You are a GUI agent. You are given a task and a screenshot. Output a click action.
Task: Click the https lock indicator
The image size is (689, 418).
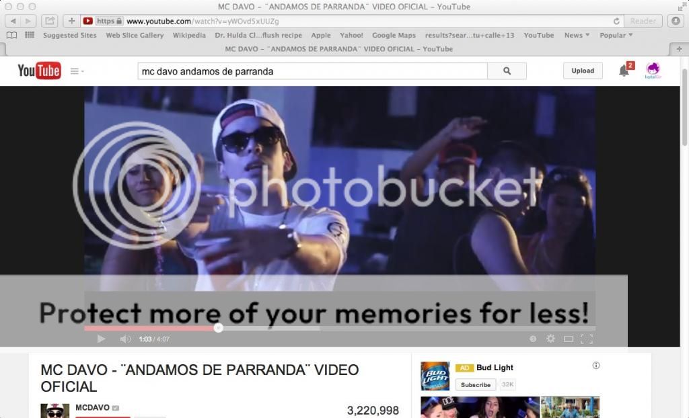click(110, 21)
